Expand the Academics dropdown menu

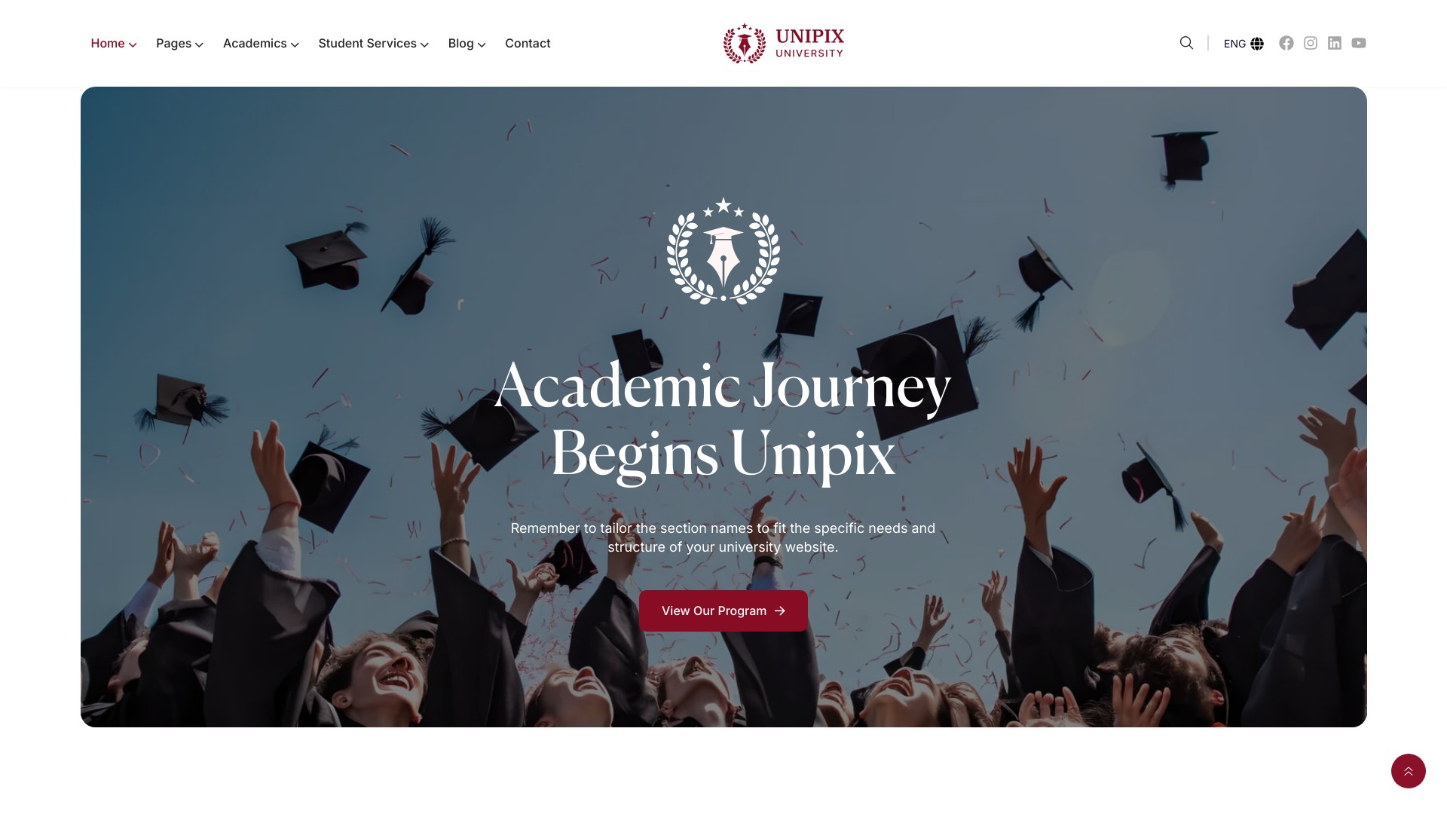point(261,44)
